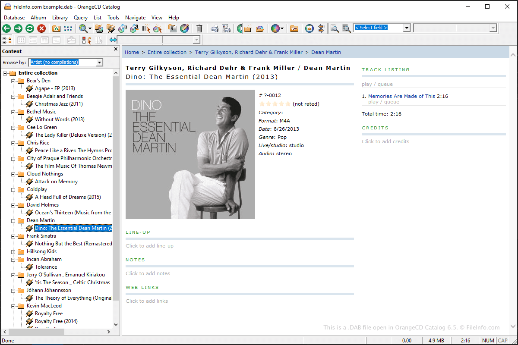The width and height of the screenshot is (518, 345).
Task: Close the Content panel
Action: click(116, 49)
